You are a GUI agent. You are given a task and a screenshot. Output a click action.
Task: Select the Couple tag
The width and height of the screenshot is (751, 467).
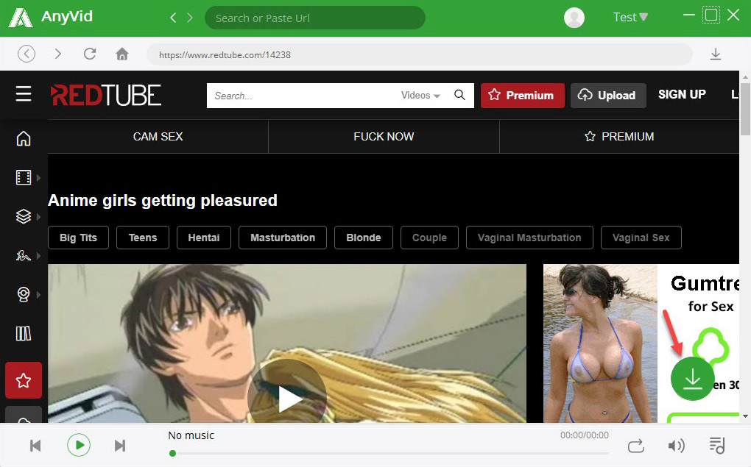pyautogui.click(x=430, y=238)
